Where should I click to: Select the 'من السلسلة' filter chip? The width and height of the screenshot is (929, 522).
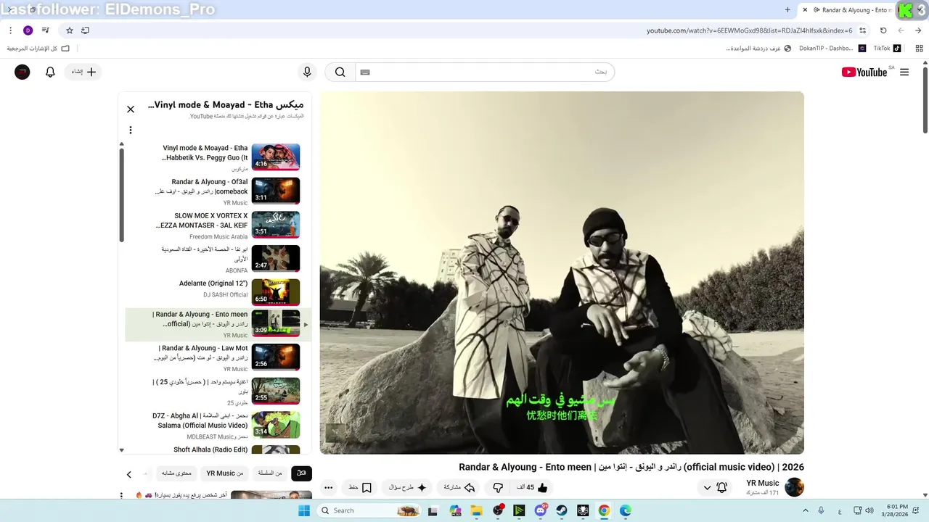click(269, 473)
